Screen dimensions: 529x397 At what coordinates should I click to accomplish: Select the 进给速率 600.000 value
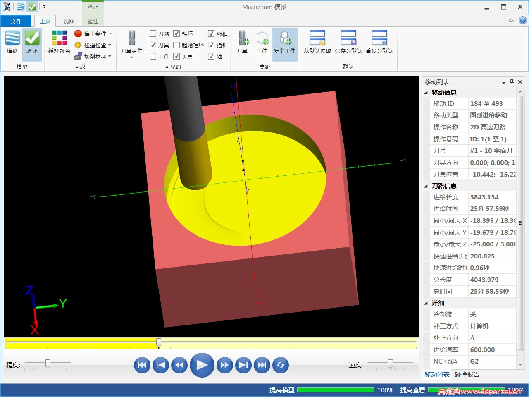pos(492,349)
